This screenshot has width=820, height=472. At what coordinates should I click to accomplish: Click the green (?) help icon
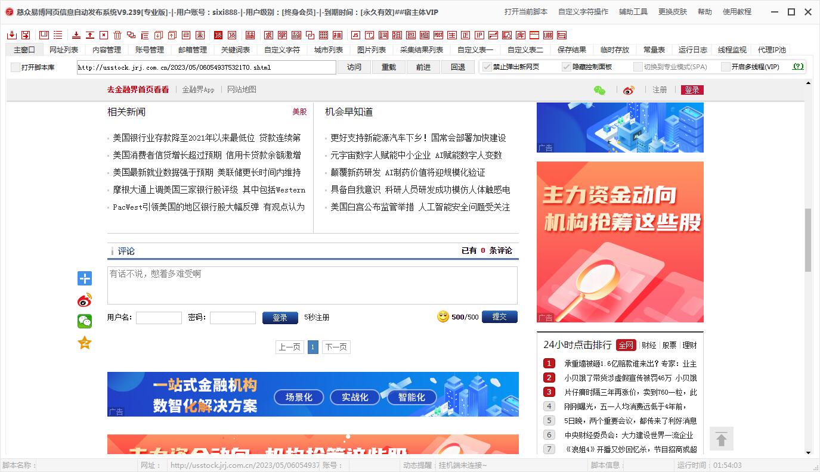coord(798,67)
